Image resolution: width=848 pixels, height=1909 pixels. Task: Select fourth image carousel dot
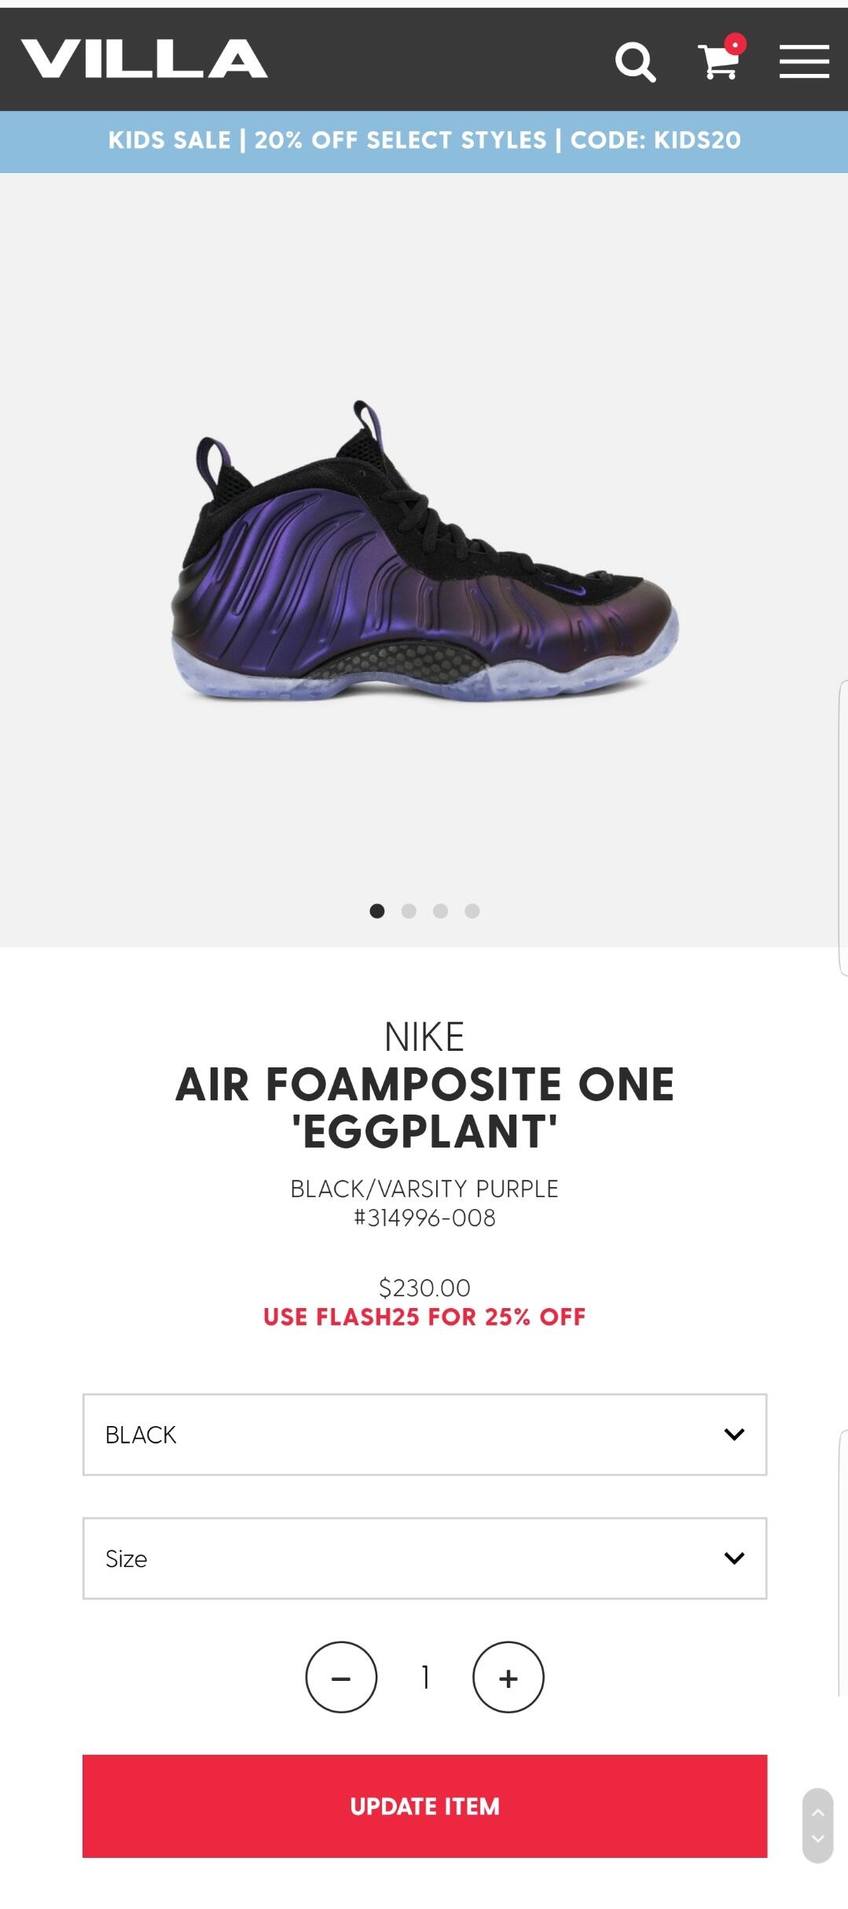point(472,911)
